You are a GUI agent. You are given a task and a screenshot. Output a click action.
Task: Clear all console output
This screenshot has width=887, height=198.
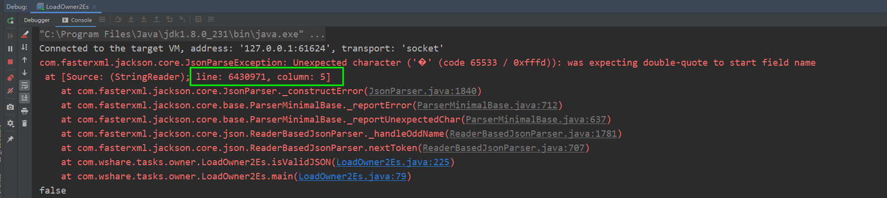(25, 124)
